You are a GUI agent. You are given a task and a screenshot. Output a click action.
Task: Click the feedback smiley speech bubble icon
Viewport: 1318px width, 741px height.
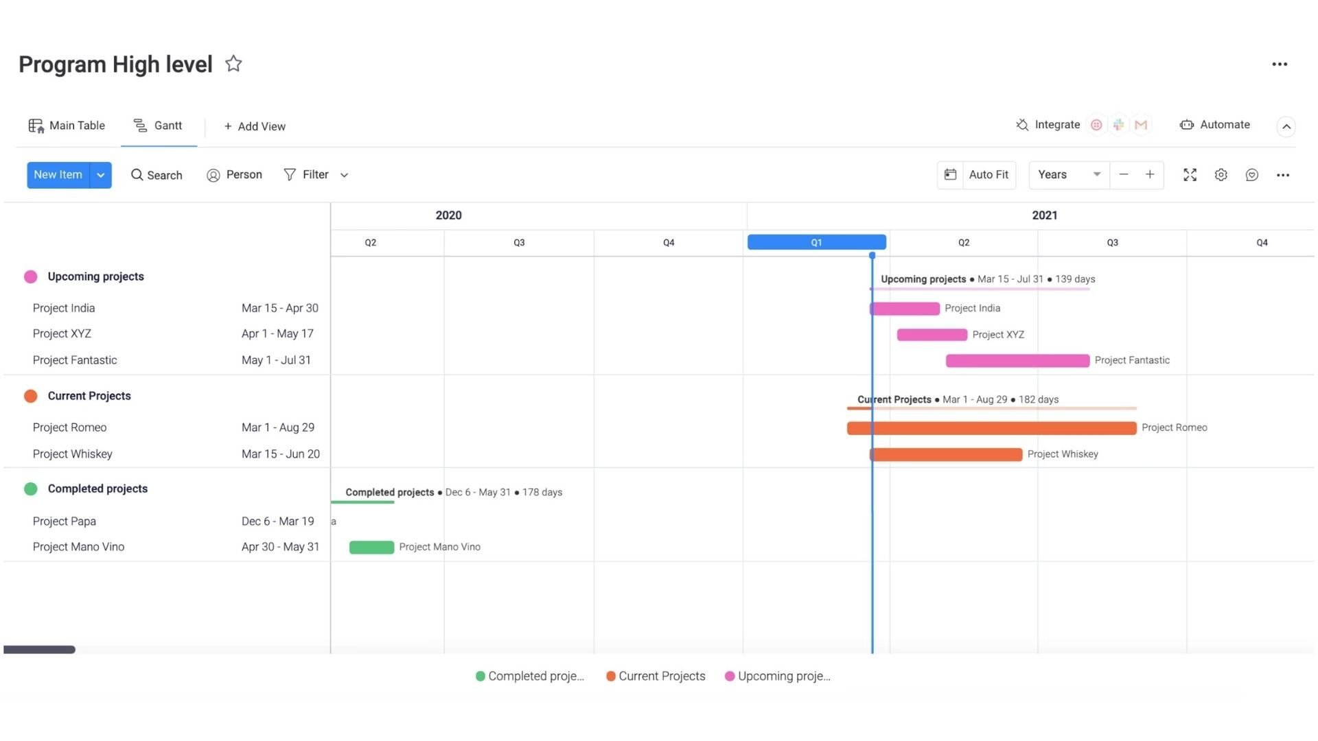(x=1251, y=175)
